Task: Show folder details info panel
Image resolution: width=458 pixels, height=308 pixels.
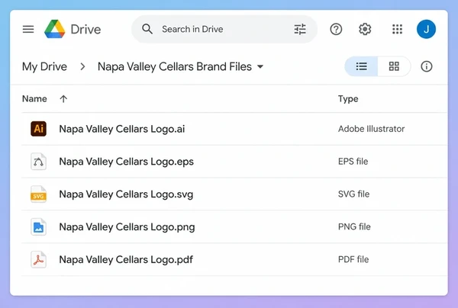Action: [427, 66]
